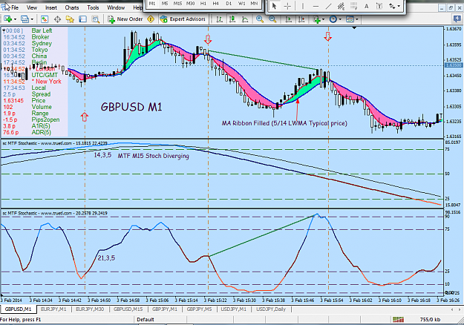Screen dimensions: 464x325
Task: Open the Strategy Tester magnifier icon
Action: [x=95, y=19]
